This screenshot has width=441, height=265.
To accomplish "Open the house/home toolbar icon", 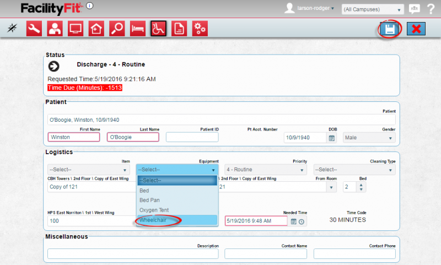I will (96, 29).
